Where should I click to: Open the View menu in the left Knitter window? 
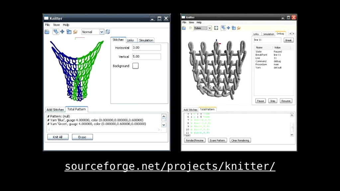coord(56,25)
